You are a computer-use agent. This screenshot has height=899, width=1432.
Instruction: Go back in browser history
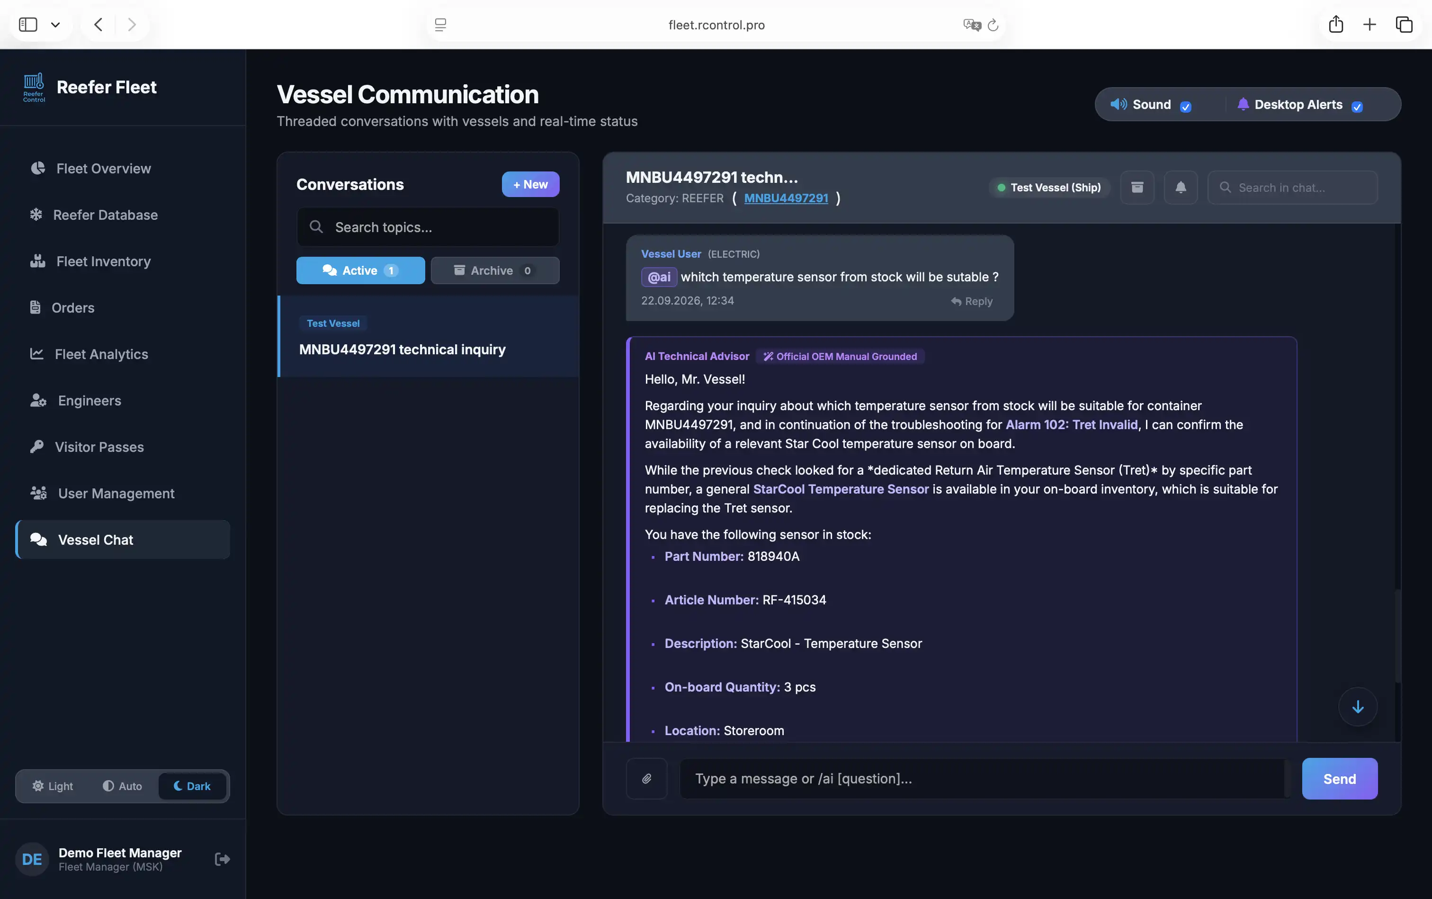point(98,24)
